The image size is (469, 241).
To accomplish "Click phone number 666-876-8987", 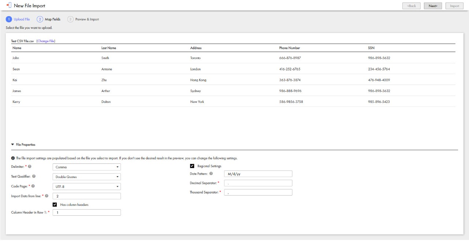I will tap(290, 58).
